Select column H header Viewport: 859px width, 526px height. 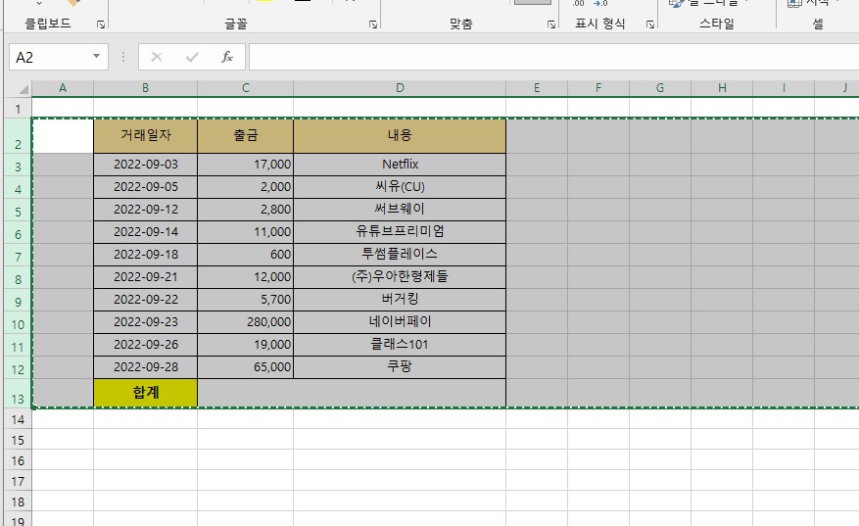pyautogui.click(x=722, y=88)
